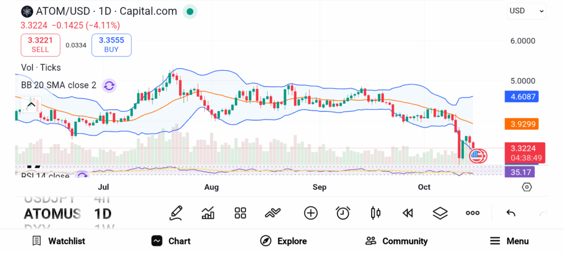Viewport: 564px width, 253px height.
Task: Go to the Community tab
Action: [397, 241]
